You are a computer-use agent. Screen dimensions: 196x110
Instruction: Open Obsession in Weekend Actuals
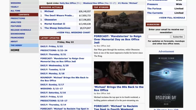(x=50, y=20)
